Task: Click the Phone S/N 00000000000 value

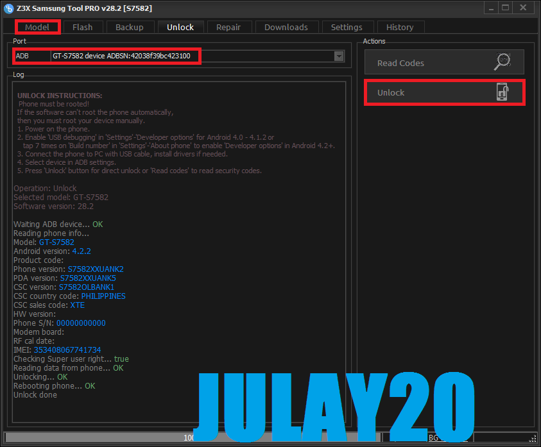Action: [x=81, y=323]
